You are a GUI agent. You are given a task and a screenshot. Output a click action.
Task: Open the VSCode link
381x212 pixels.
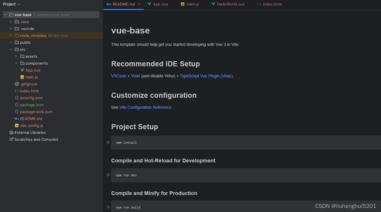[119, 76]
